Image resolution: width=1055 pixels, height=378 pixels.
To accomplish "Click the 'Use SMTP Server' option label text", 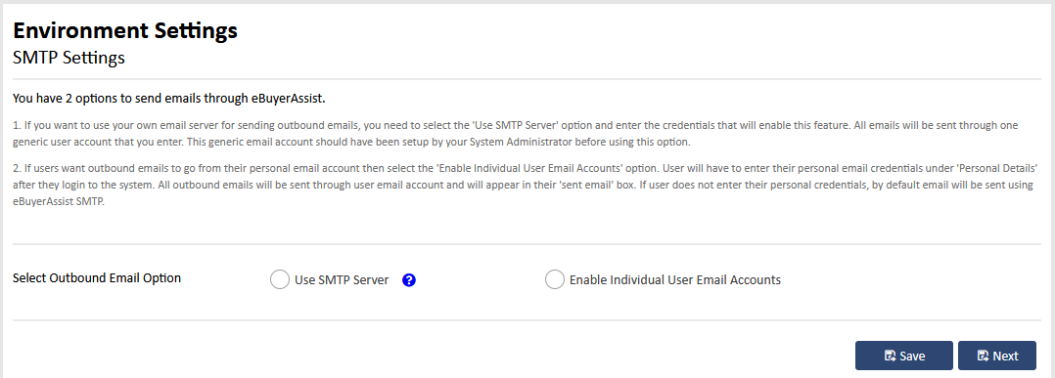I will (x=342, y=280).
